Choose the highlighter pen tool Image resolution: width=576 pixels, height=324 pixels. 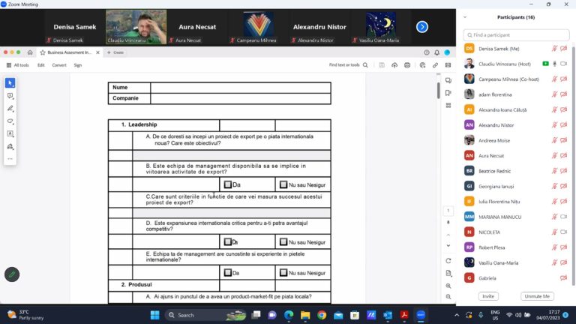pyautogui.click(x=10, y=108)
